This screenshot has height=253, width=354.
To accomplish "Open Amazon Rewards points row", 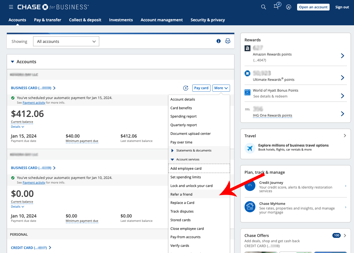I will (295, 56).
